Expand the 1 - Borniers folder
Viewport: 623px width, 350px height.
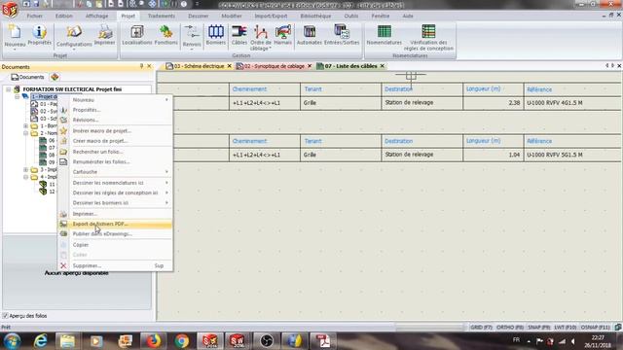tap(26, 126)
